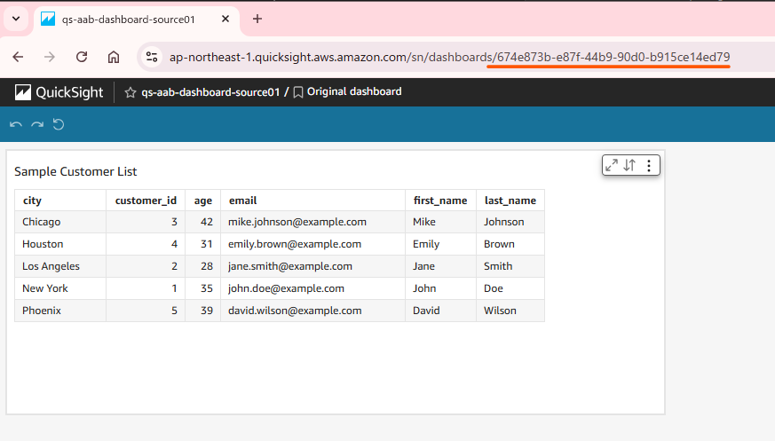
Task: Open a new browser tab
Action: 257,19
